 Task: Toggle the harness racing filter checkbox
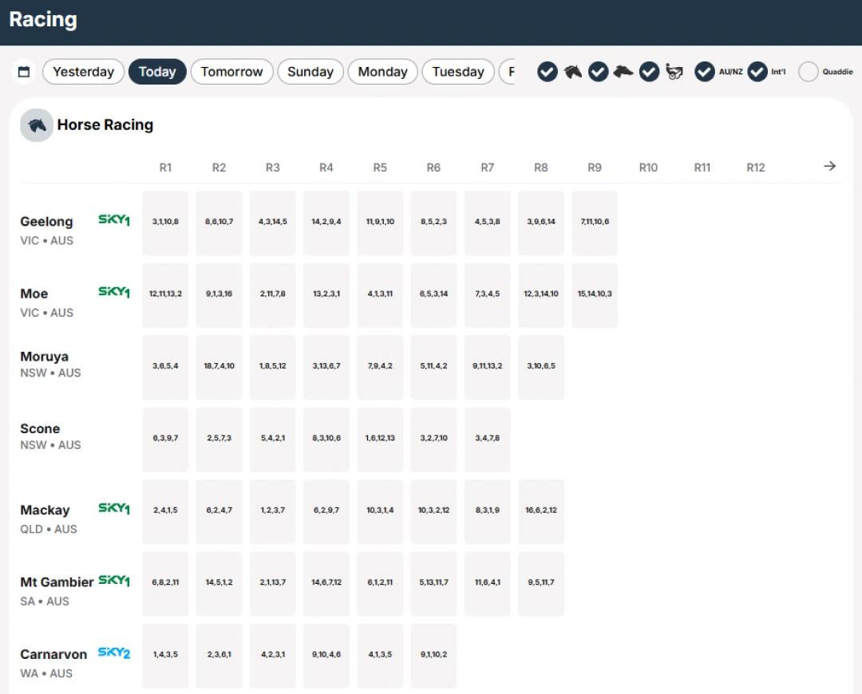(649, 72)
